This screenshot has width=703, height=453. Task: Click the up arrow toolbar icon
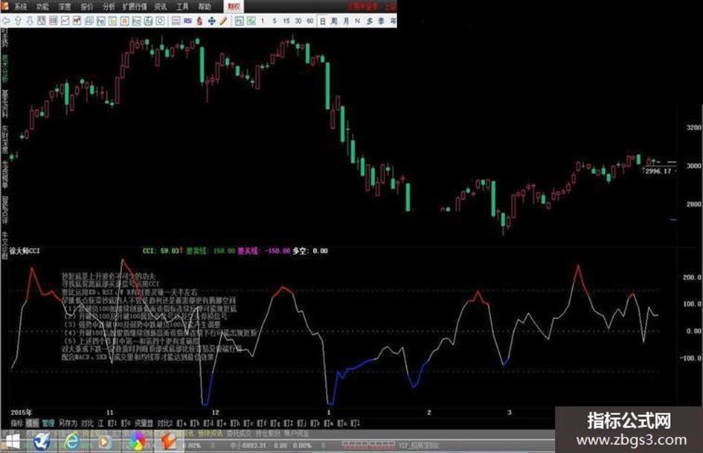tap(18, 21)
